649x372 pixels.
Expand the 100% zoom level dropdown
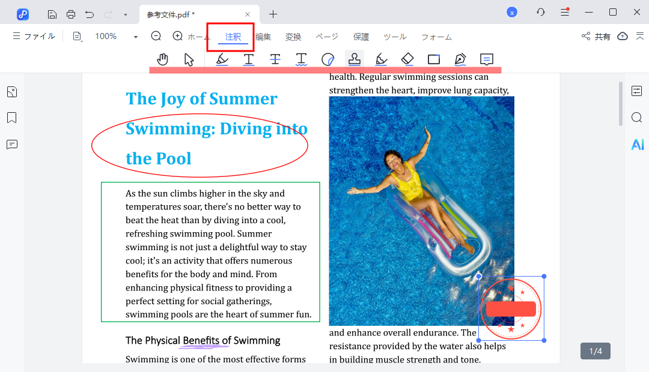136,37
